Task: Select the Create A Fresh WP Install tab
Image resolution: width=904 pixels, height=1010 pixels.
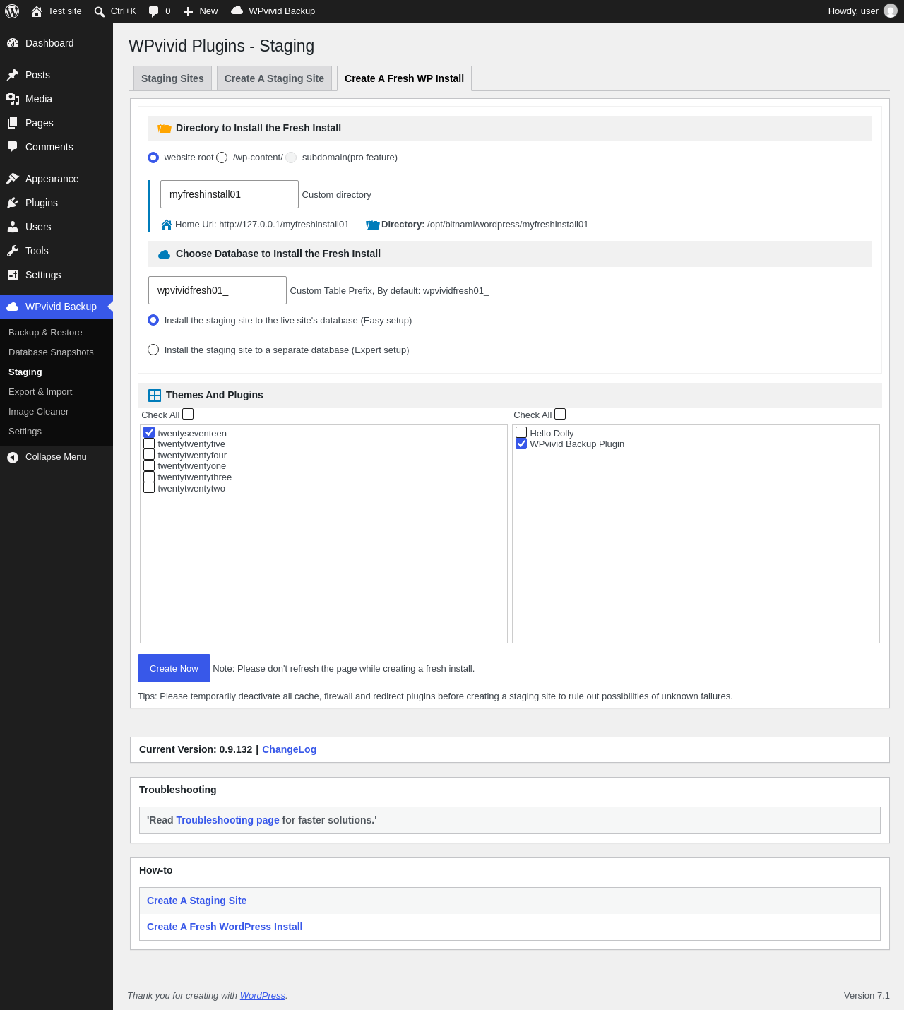Action: point(404,78)
